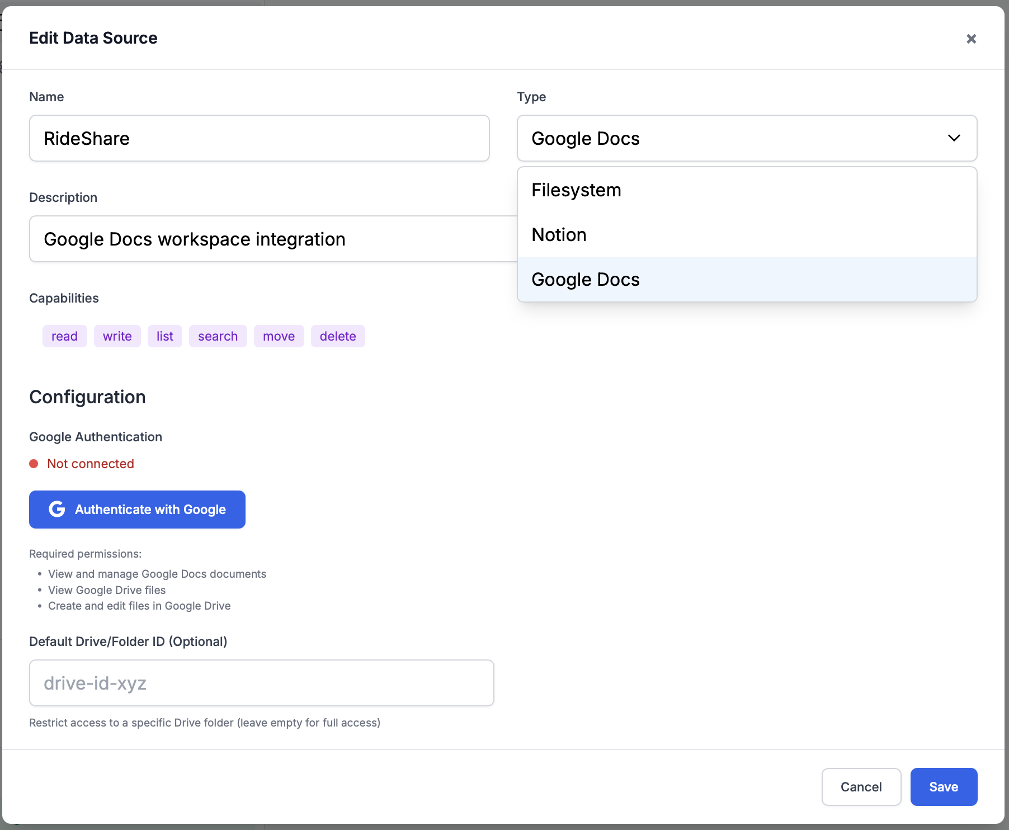The image size is (1009, 830).
Task: Click the write capability tag
Action: (117, 336)
